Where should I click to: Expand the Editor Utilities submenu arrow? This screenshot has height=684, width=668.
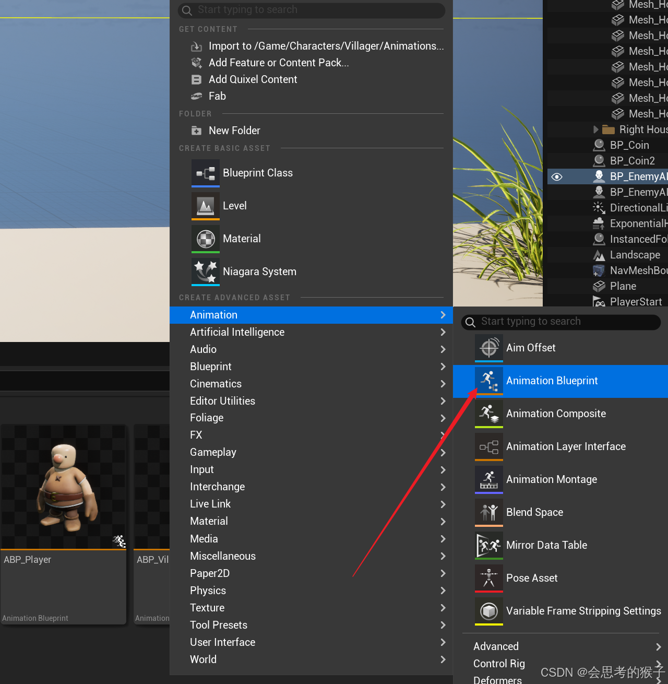pos(443,401)
